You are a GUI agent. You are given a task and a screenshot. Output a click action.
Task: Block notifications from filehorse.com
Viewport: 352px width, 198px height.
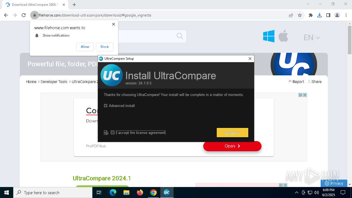[x=105, y=47]
